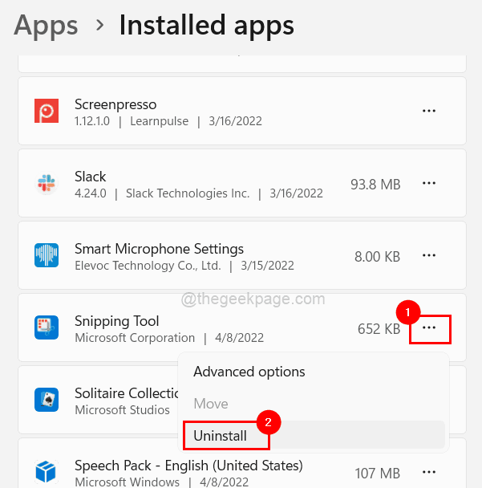Go back to Apps via breadcrumb
482x488 pixels.
(46, 25)
